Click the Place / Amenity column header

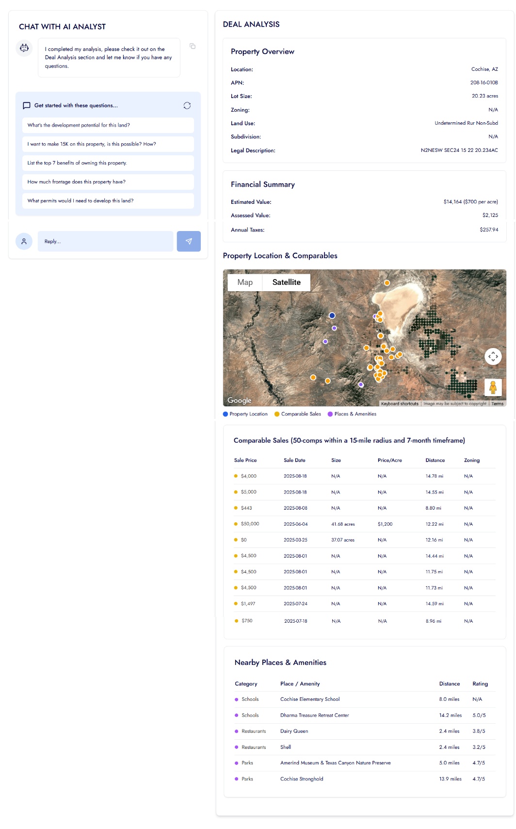300,684
